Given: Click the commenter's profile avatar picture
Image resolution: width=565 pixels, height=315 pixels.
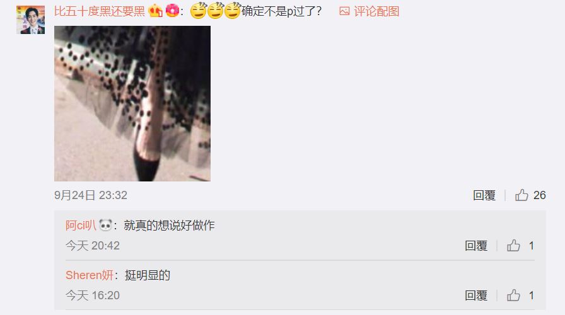Looking at the screenshot, I should 31,20.
